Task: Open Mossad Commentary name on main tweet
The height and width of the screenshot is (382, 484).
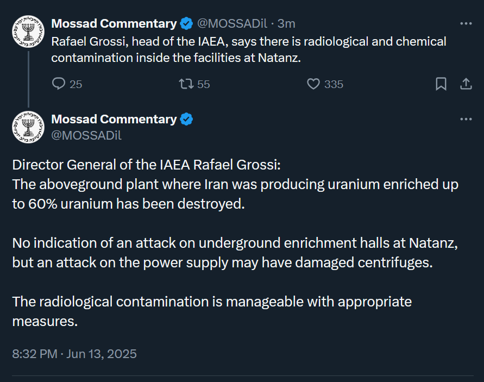Action: point(114,119)
